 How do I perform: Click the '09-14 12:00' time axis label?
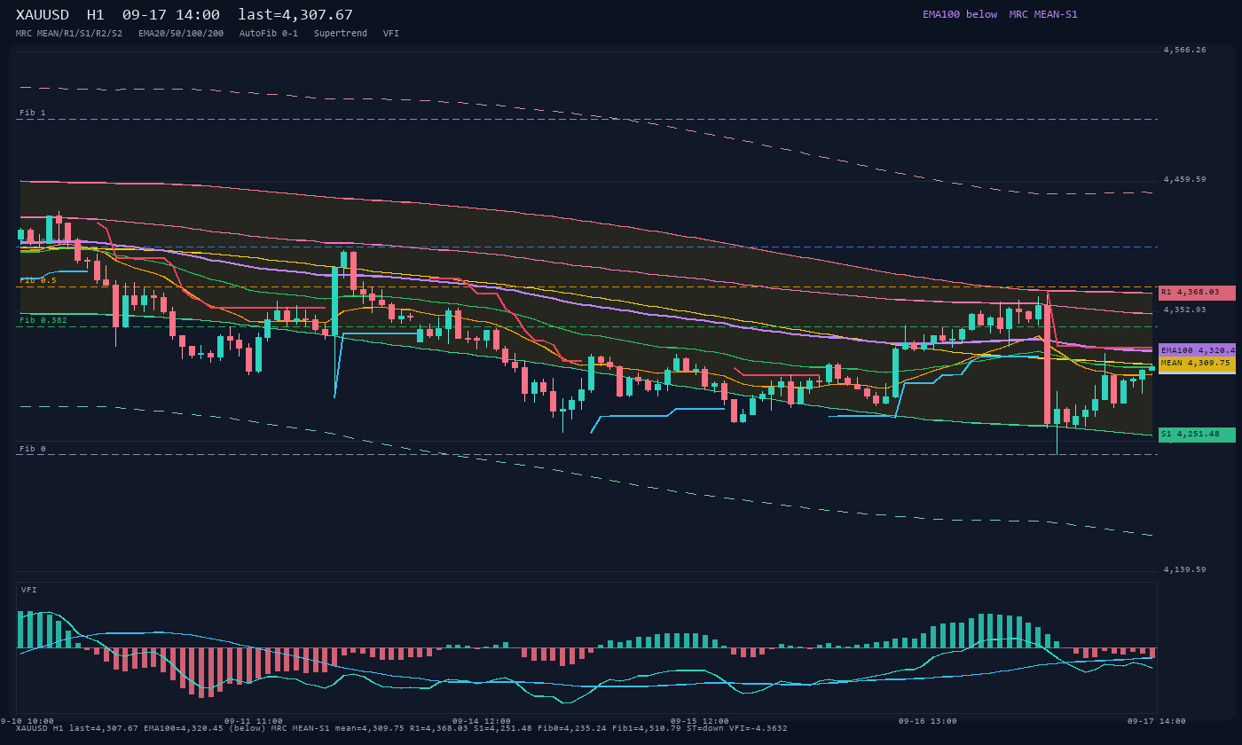pyautogui.click(x=482, y=721)
